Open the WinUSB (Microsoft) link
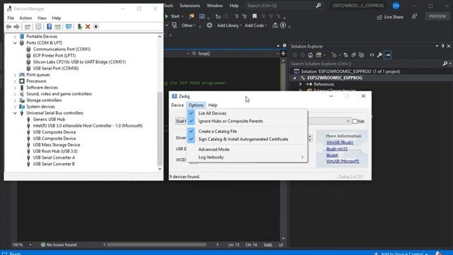Screen dimensions: 453x255 click(343, 161)
